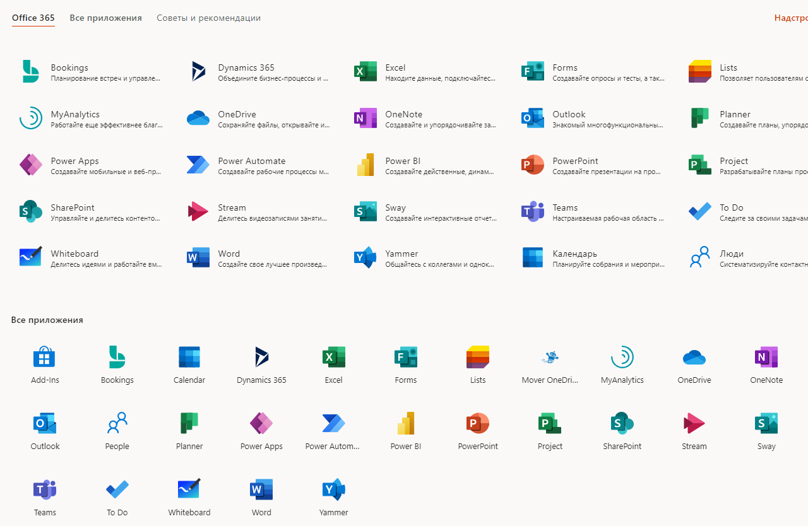
Task: Launch PowerPoint icon under Все приложения heading
Action: 478,424
